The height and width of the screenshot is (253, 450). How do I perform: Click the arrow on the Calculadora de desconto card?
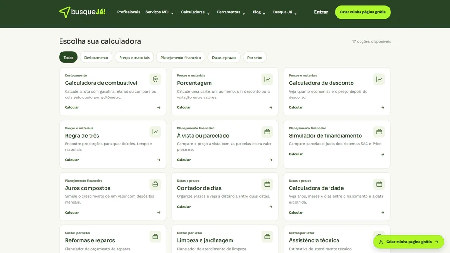(x=382, y=108)
